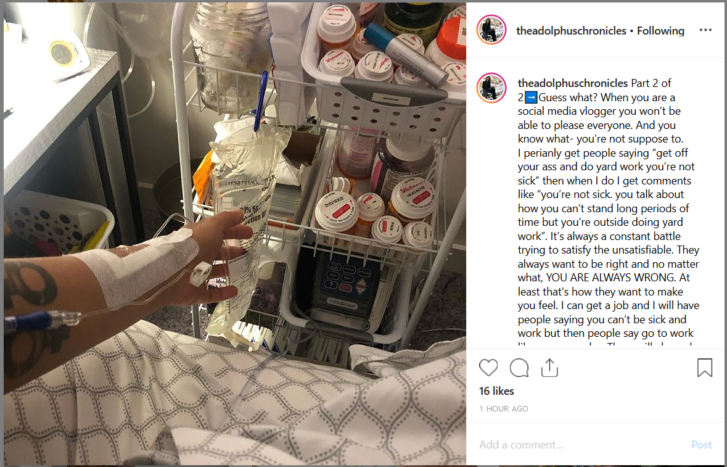Open the avatar beside the caption text
727x467 pixels.
491,88
